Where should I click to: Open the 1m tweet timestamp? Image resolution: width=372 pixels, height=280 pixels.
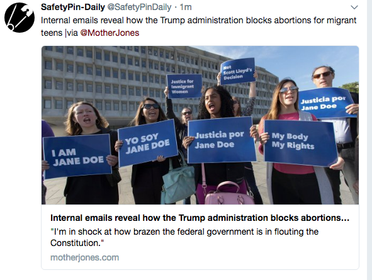point(186,7)
